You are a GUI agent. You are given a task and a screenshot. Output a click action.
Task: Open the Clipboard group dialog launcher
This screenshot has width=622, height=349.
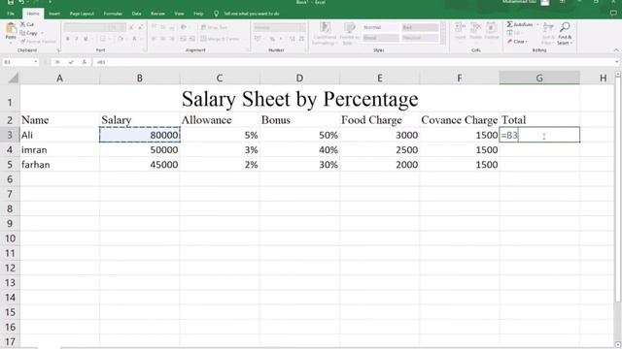[58, 50]
